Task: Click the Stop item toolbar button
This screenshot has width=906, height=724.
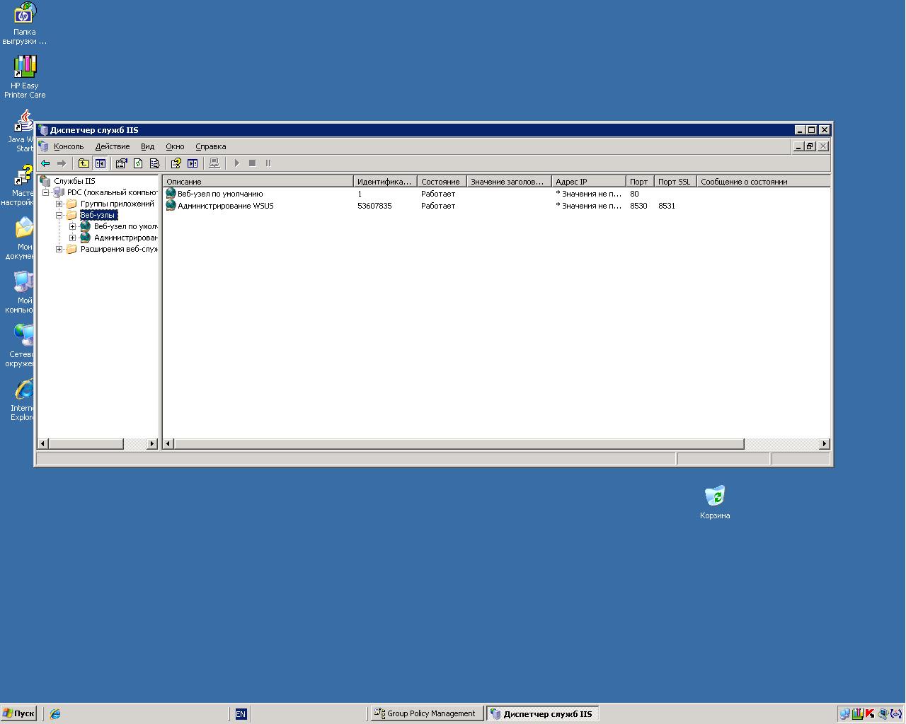Action: click(252, 163)
